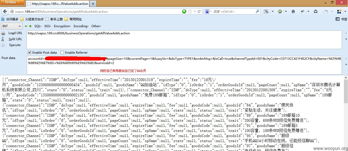The height and width of the screenshot is (151, 348).
Task: Click the site identity globe icon
Action: pos(12,11)
